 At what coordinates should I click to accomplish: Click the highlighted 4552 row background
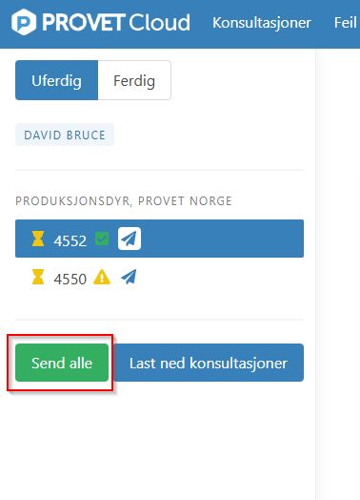coord(223,239)
